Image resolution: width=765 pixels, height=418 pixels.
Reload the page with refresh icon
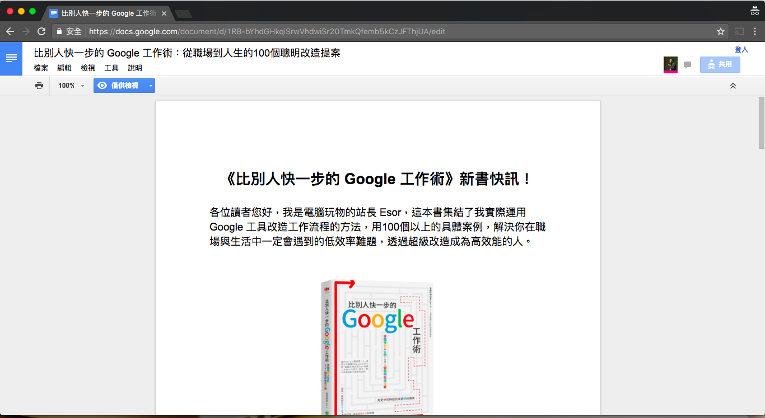coord(41,31)
